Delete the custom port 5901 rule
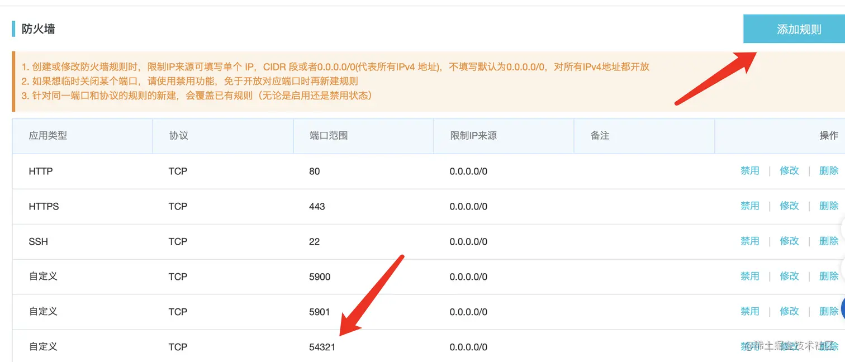Image resolution: width=845 pixels, height=362 pixels. tap(829, 312)
